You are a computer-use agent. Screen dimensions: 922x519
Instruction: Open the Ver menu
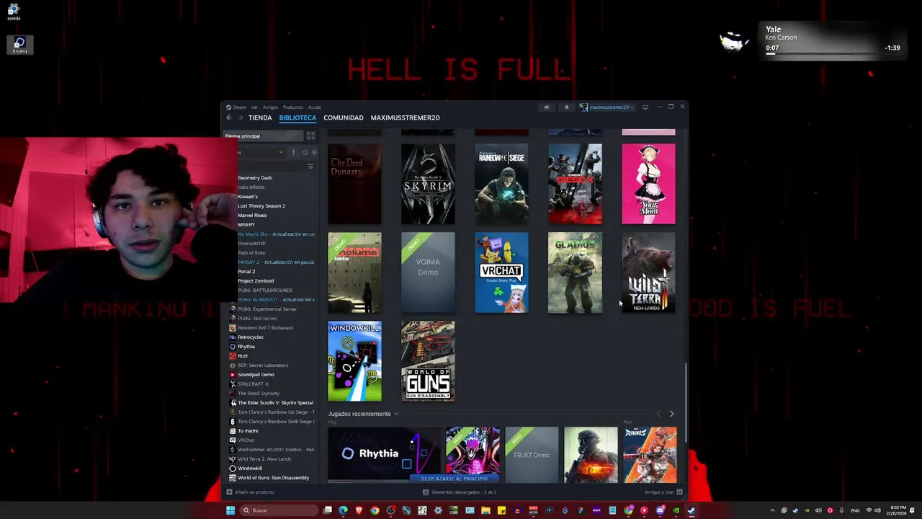click(x=254, y=107)
